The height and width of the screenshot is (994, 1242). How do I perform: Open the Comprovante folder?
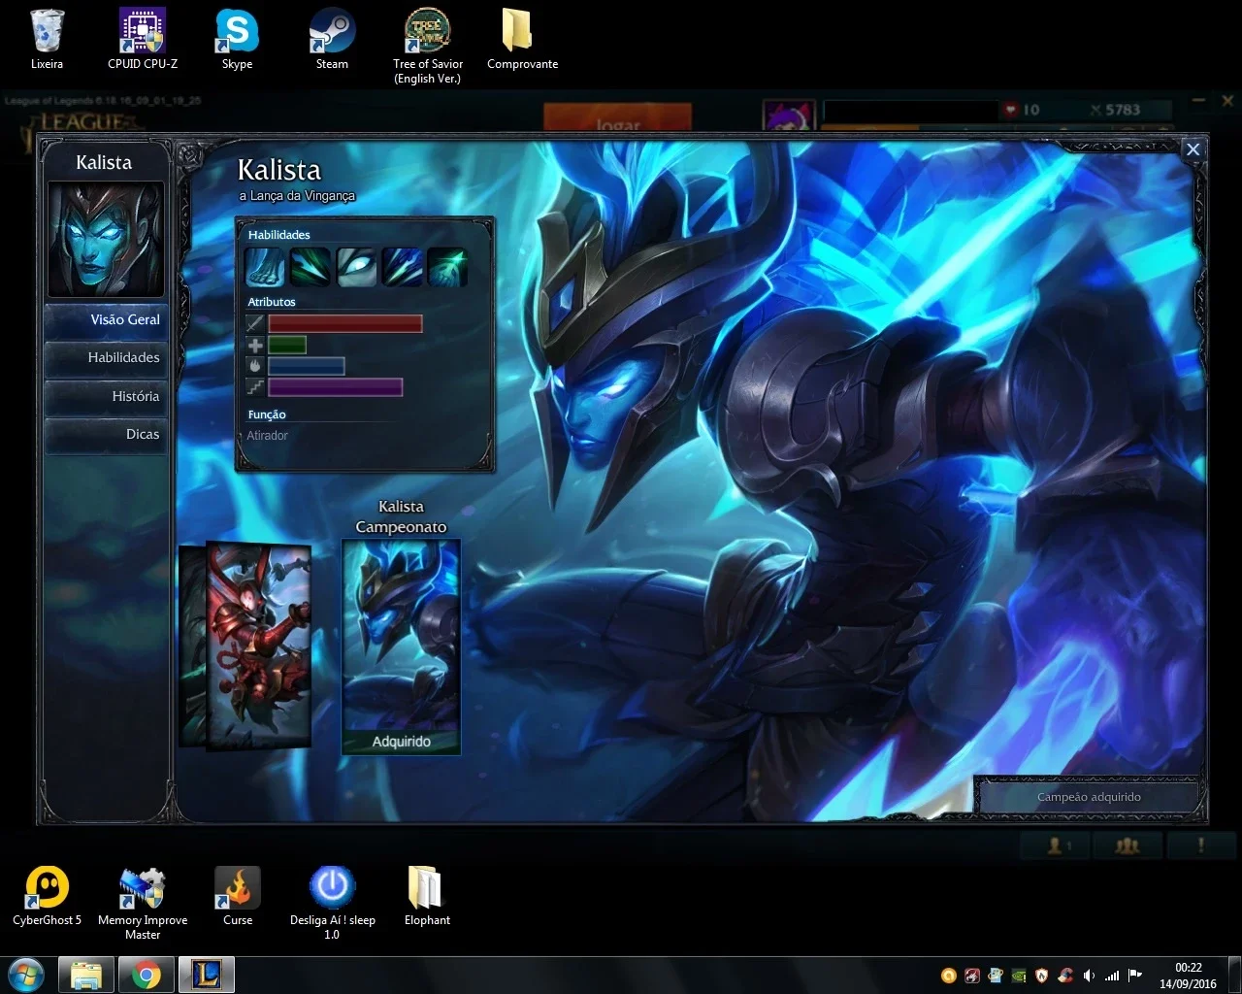[522, 40]
